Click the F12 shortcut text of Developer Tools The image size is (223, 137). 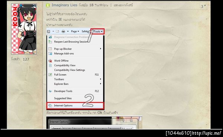[x=97, y=91]
